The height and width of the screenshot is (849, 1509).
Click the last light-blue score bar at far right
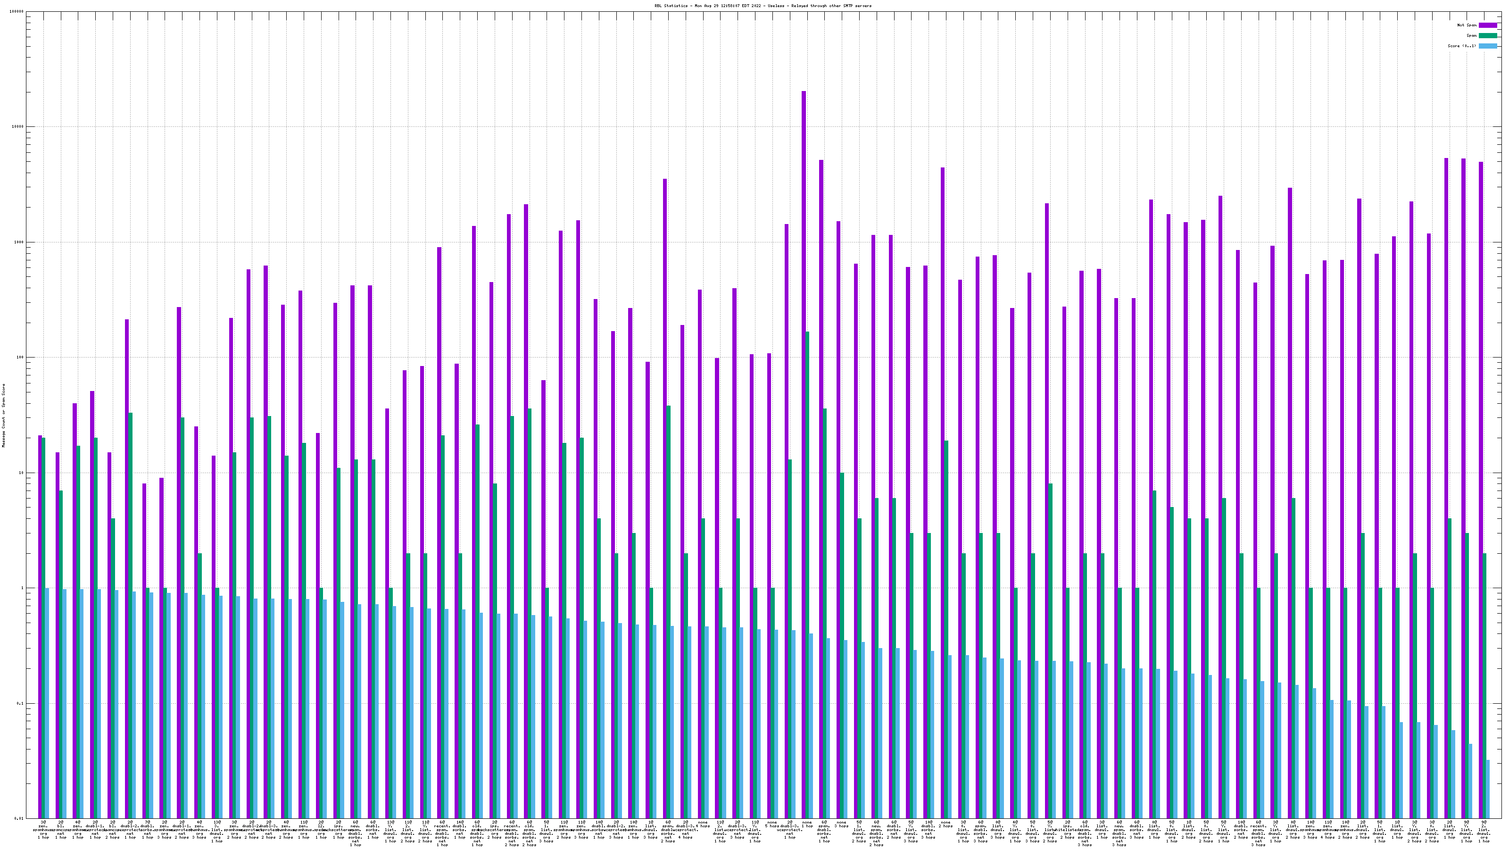tap(1487, 789)
